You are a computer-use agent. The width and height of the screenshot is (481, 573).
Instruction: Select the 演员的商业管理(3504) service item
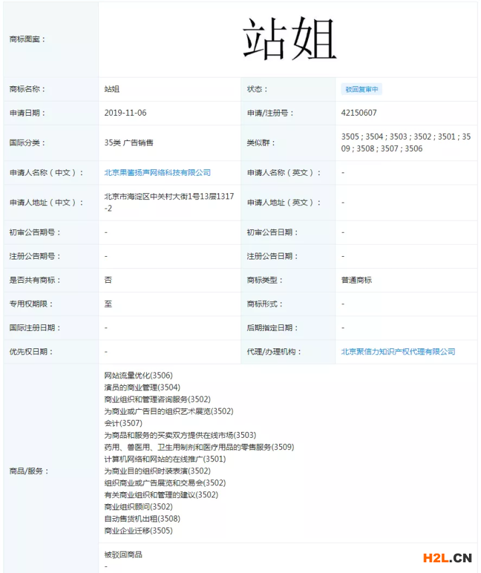click(x=142, y=387)
